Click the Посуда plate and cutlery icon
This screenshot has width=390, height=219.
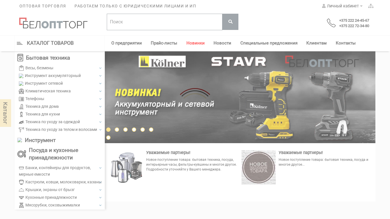[22, 154]
